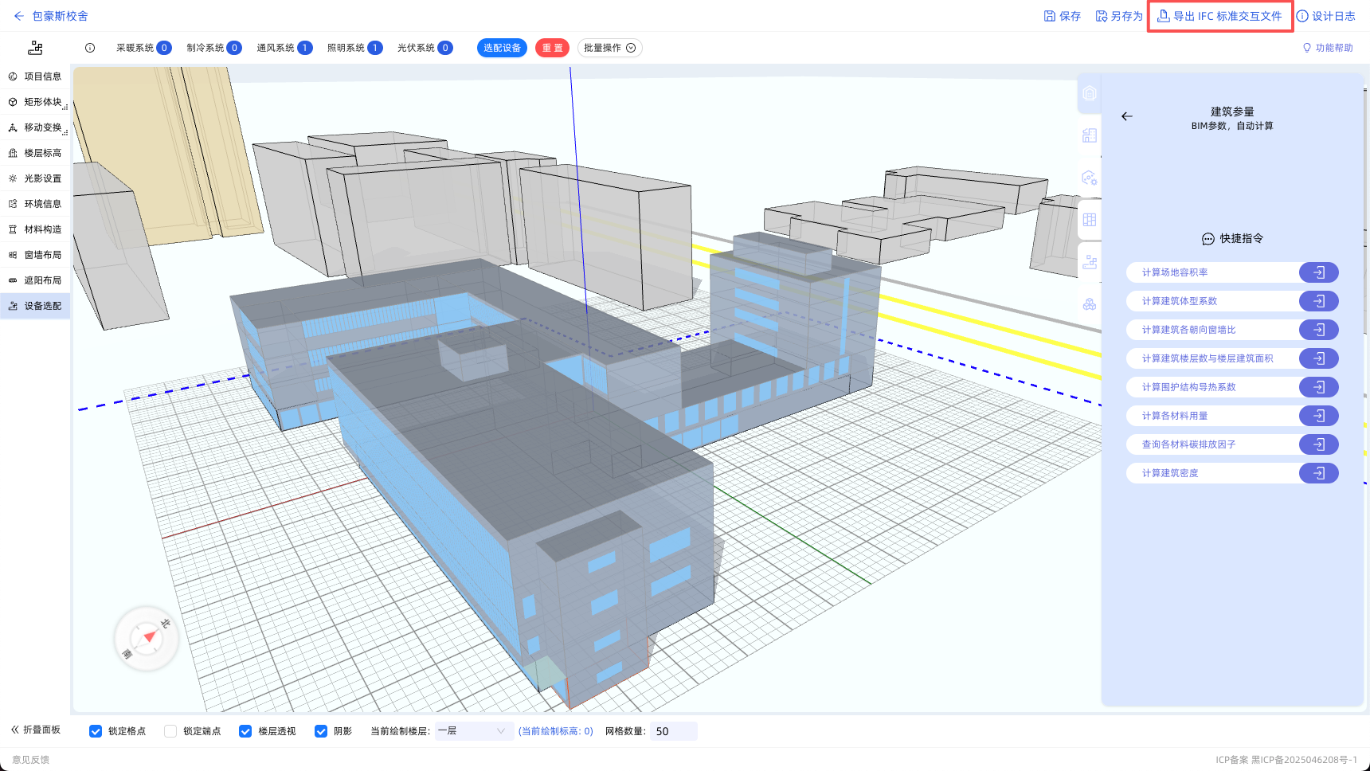This screenshot has width=1370, height=771.
Task: Run the 计算建筑密度 arrow button
Action: [x=1318, y=473]
